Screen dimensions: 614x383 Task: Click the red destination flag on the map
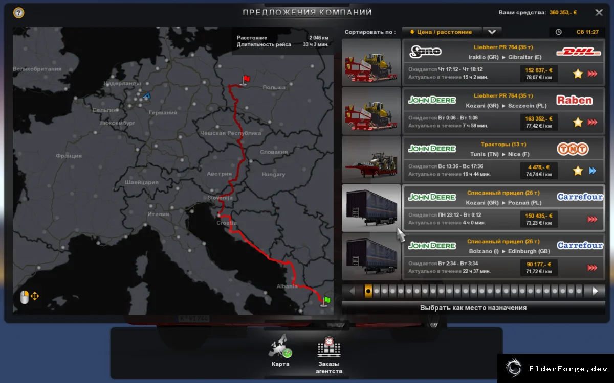coord(245,80)
